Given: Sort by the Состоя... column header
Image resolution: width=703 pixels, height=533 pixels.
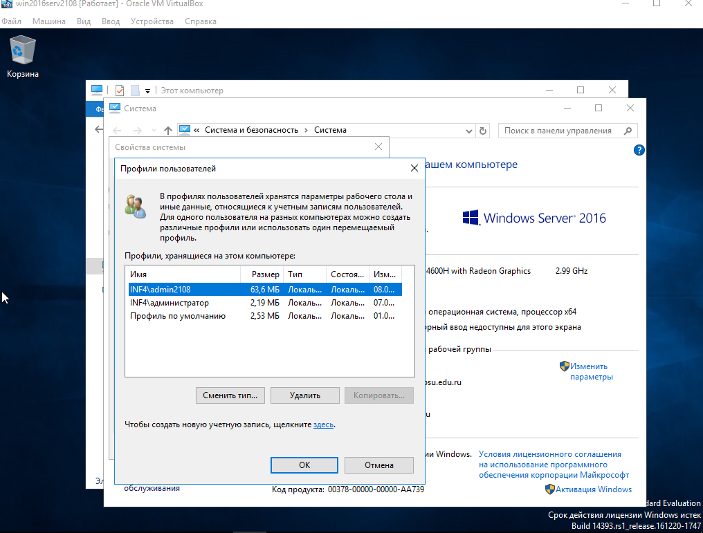Looking at the screenshot, I should coord(347,274).
